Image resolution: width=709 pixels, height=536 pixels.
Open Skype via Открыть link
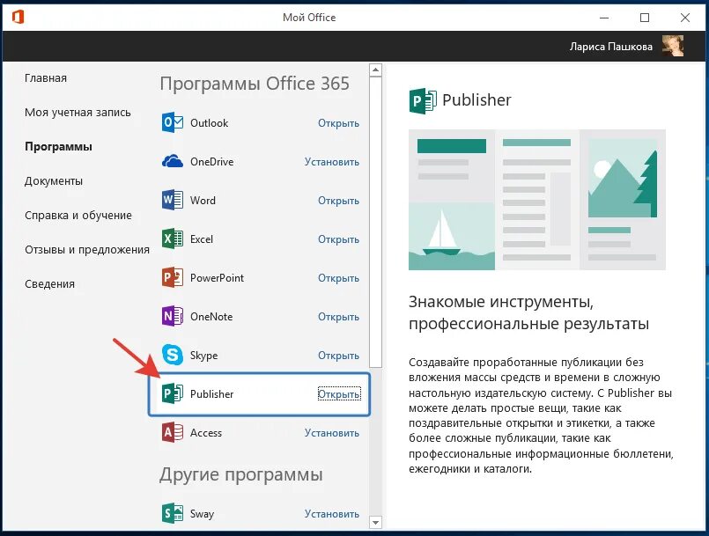(338, 356)
